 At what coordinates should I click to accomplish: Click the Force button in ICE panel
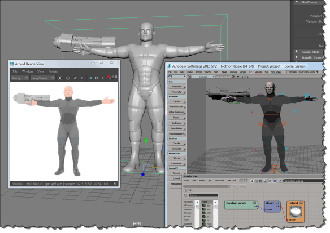[176, 118]
